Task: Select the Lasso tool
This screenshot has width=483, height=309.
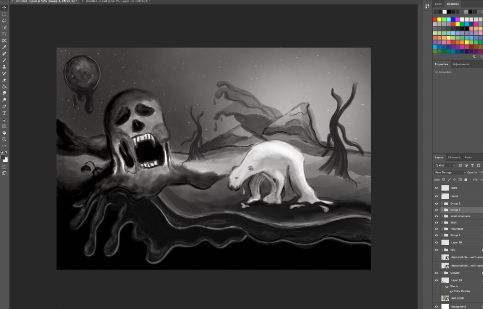Action: [4, 21]
